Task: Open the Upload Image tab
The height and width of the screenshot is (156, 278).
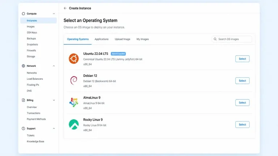Action: click(122, 39)
